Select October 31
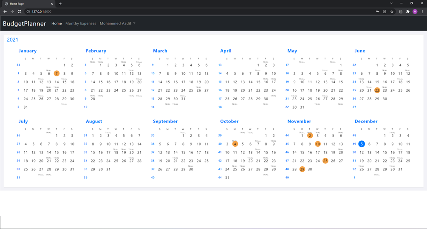This screenshot has height=229, width=427. pos(227,178)
